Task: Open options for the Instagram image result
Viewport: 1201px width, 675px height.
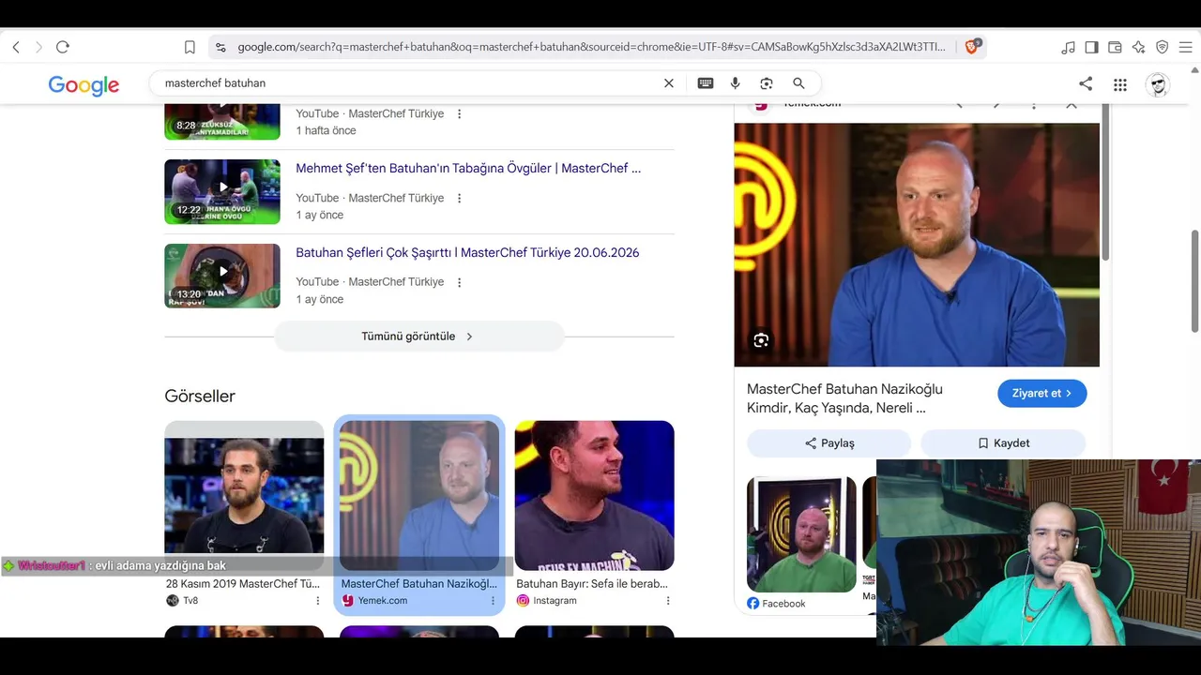Action: tap(668, 601)
